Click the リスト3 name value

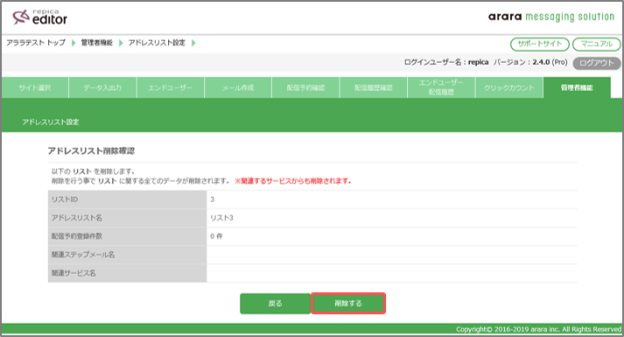[221, 218]
